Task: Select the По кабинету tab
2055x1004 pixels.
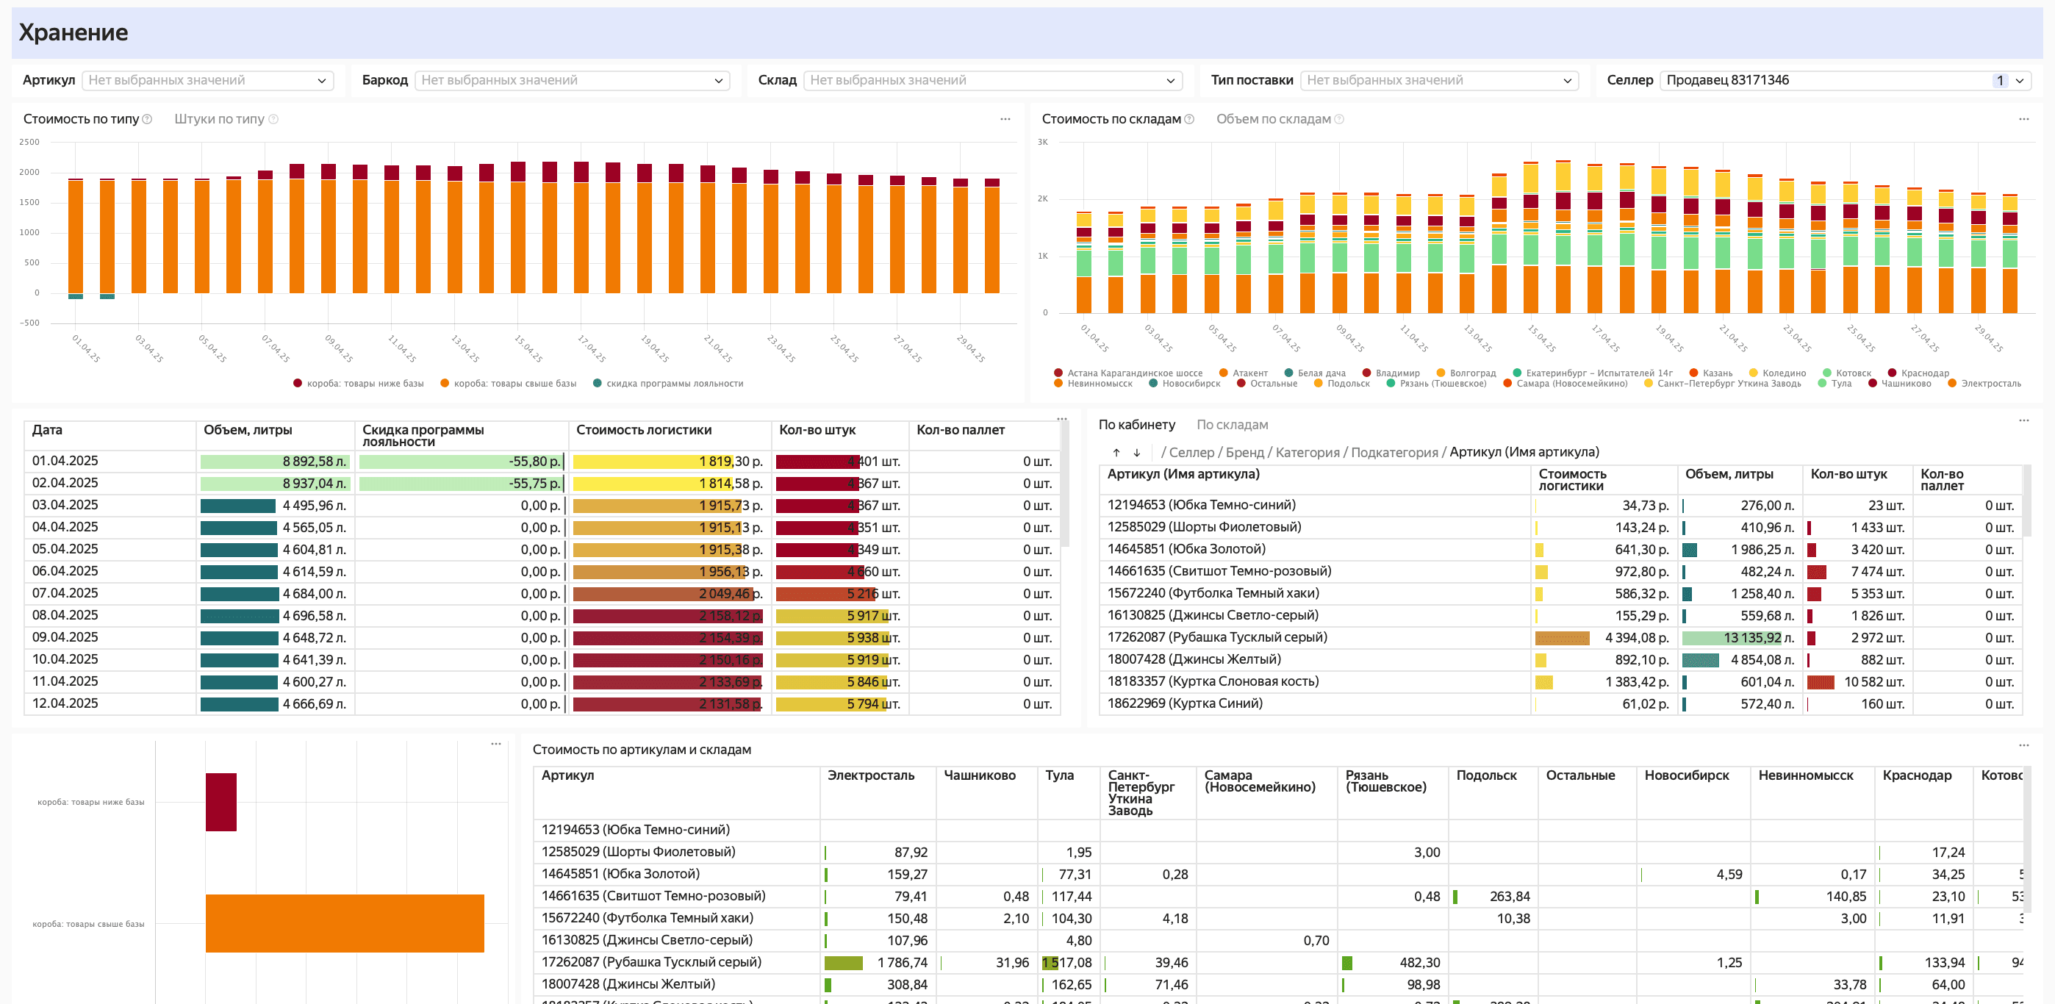Action: (1137, 424)
